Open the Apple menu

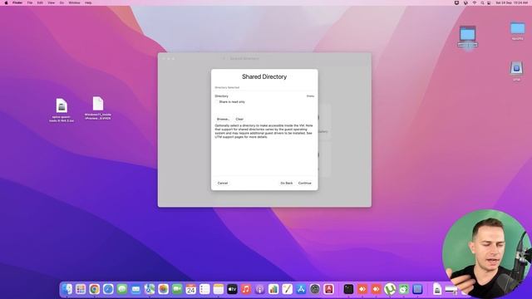pyautogui.click(x=6, y=2)
